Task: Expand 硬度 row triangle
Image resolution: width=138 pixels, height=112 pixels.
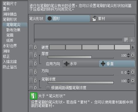Action: 35,47
